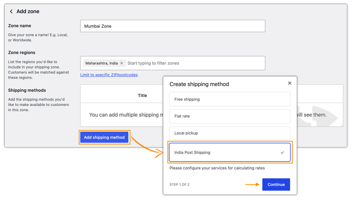This screenshot has height=200, width=352.
Task: Go back using the Add zone arrow
Action: tap(11, 12)
